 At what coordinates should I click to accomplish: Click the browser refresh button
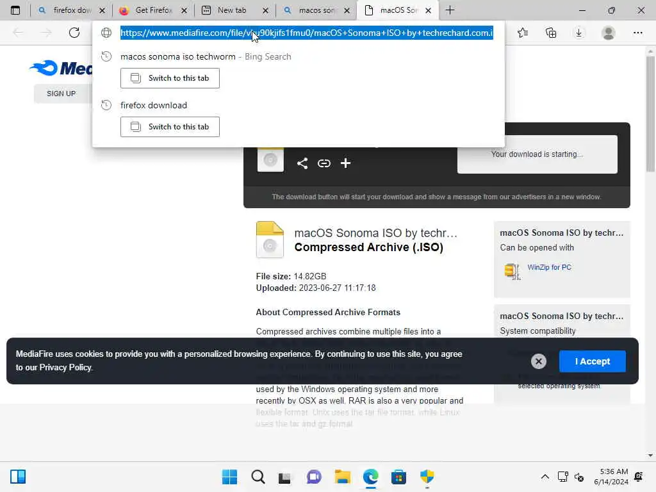[x=74, y=33]
